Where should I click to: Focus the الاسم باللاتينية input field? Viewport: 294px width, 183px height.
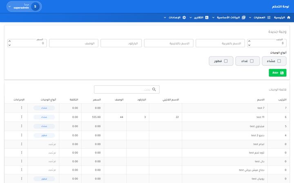[x=169, y=43]
